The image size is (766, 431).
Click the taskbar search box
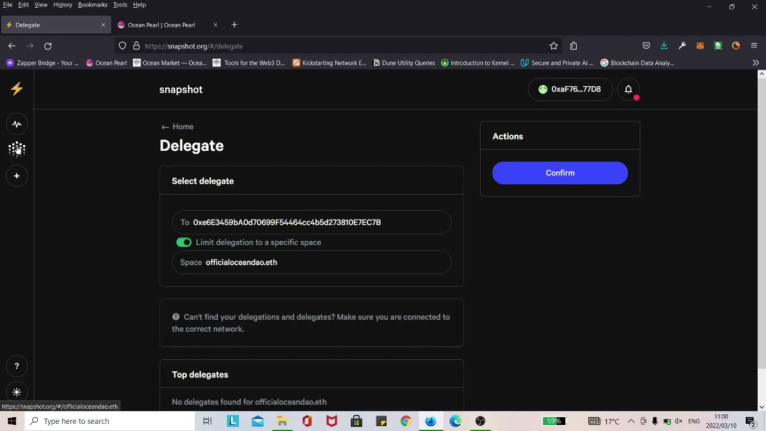(110, 421)
